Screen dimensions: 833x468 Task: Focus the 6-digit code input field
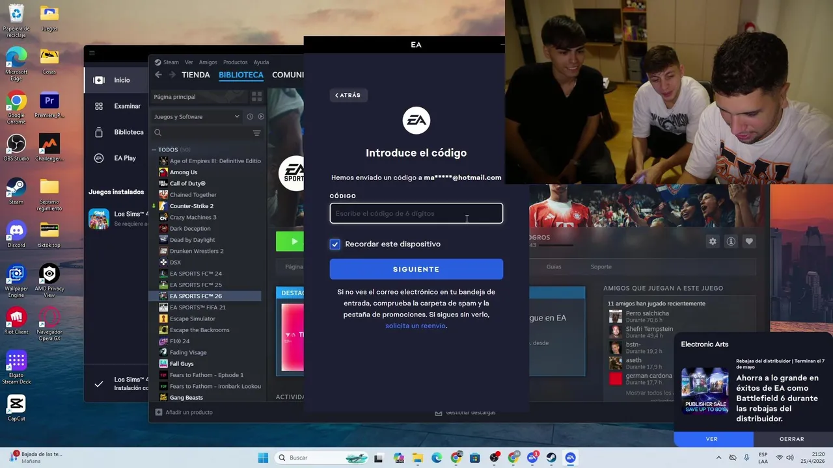click(416, 213)
